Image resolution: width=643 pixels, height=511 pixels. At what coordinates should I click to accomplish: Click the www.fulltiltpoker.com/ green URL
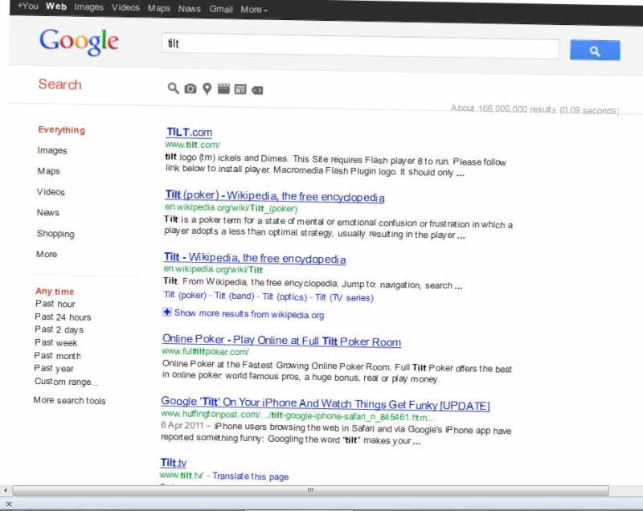coord(205,352)
